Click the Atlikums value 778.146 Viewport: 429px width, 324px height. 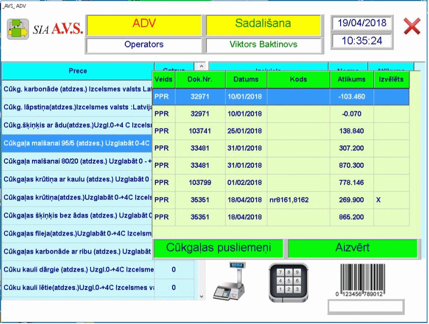coord(351,182)
